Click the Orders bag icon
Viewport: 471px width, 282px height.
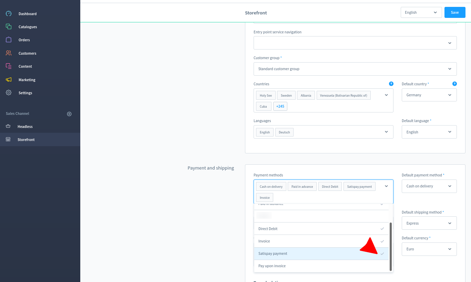(x=9, y=40)
